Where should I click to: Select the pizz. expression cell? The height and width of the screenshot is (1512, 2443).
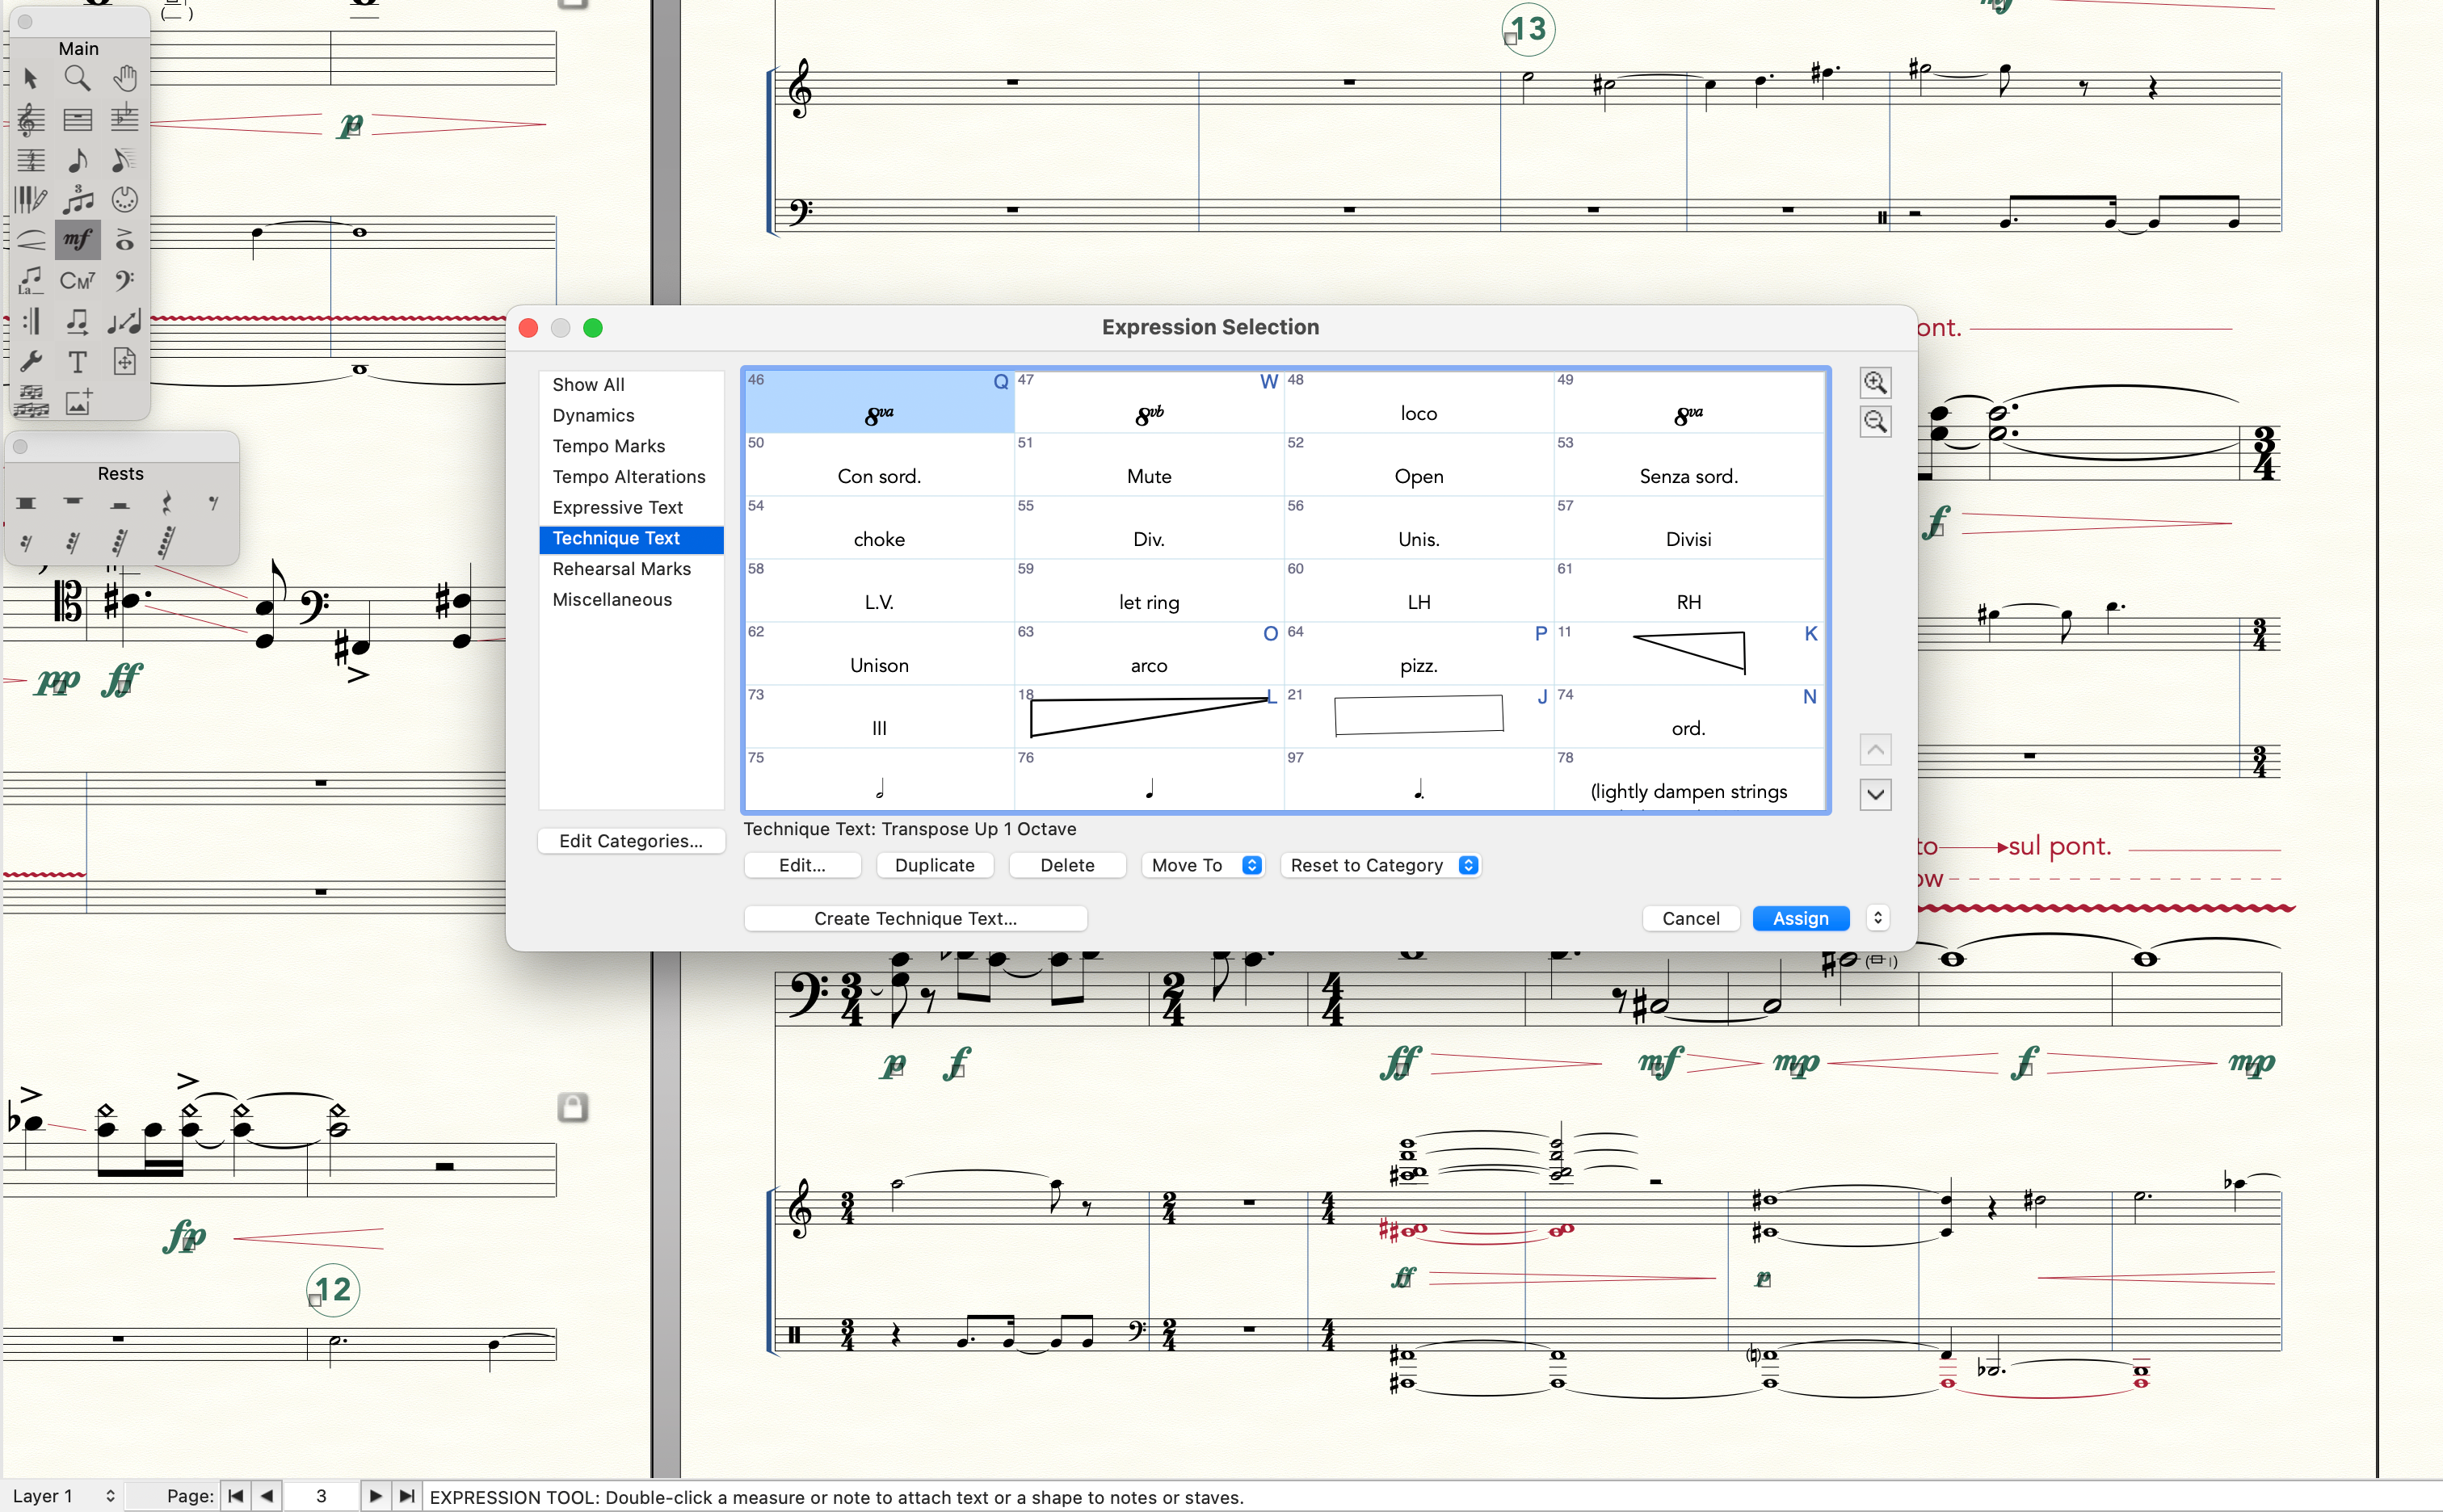[1419, 654]
